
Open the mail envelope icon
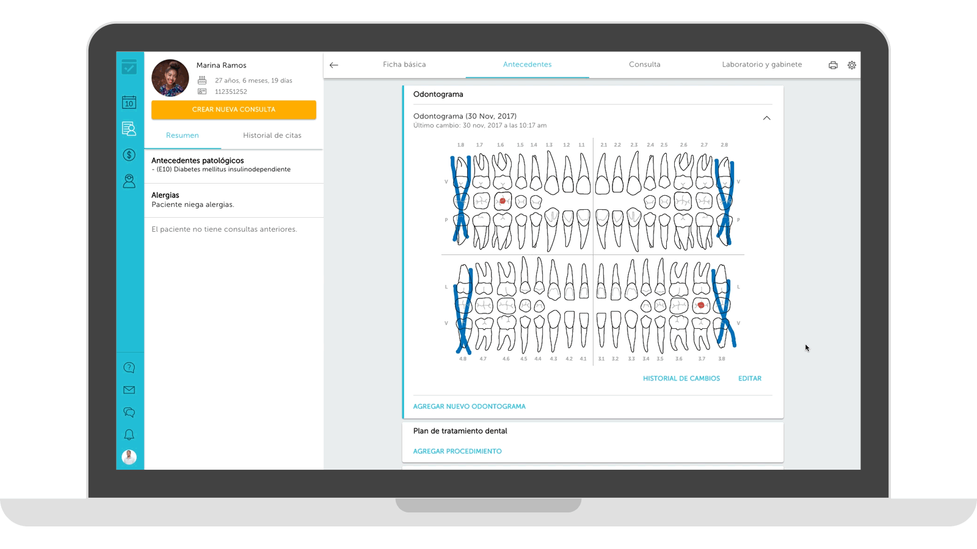[x=129, y=390]
